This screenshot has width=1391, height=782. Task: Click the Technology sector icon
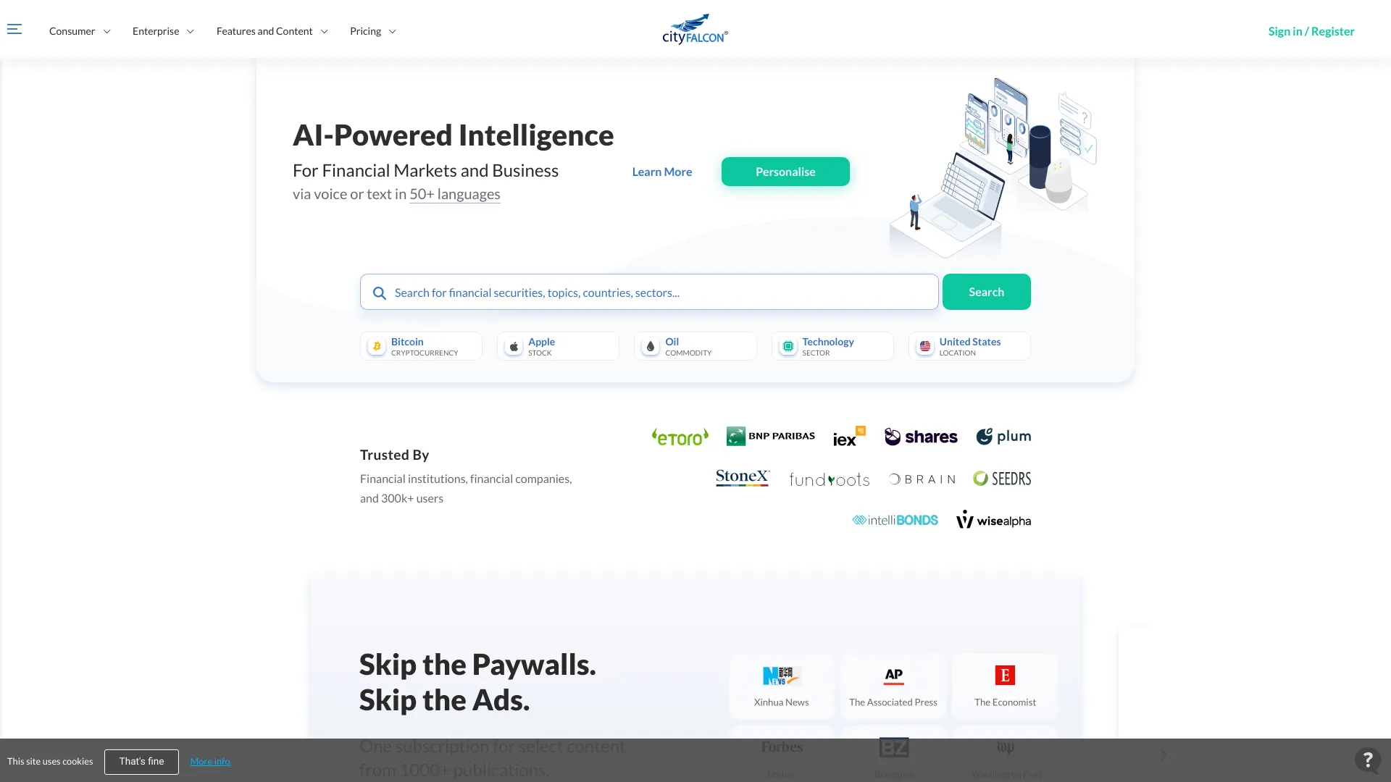point(788,347)
